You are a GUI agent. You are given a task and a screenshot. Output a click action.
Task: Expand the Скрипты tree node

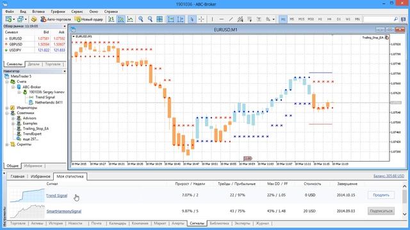(x=7, y=144)
